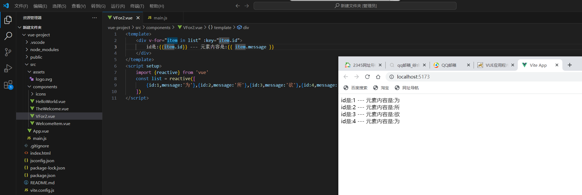Open the Run and Debug view
The image size is (582, 195).
tap(8, 68)
